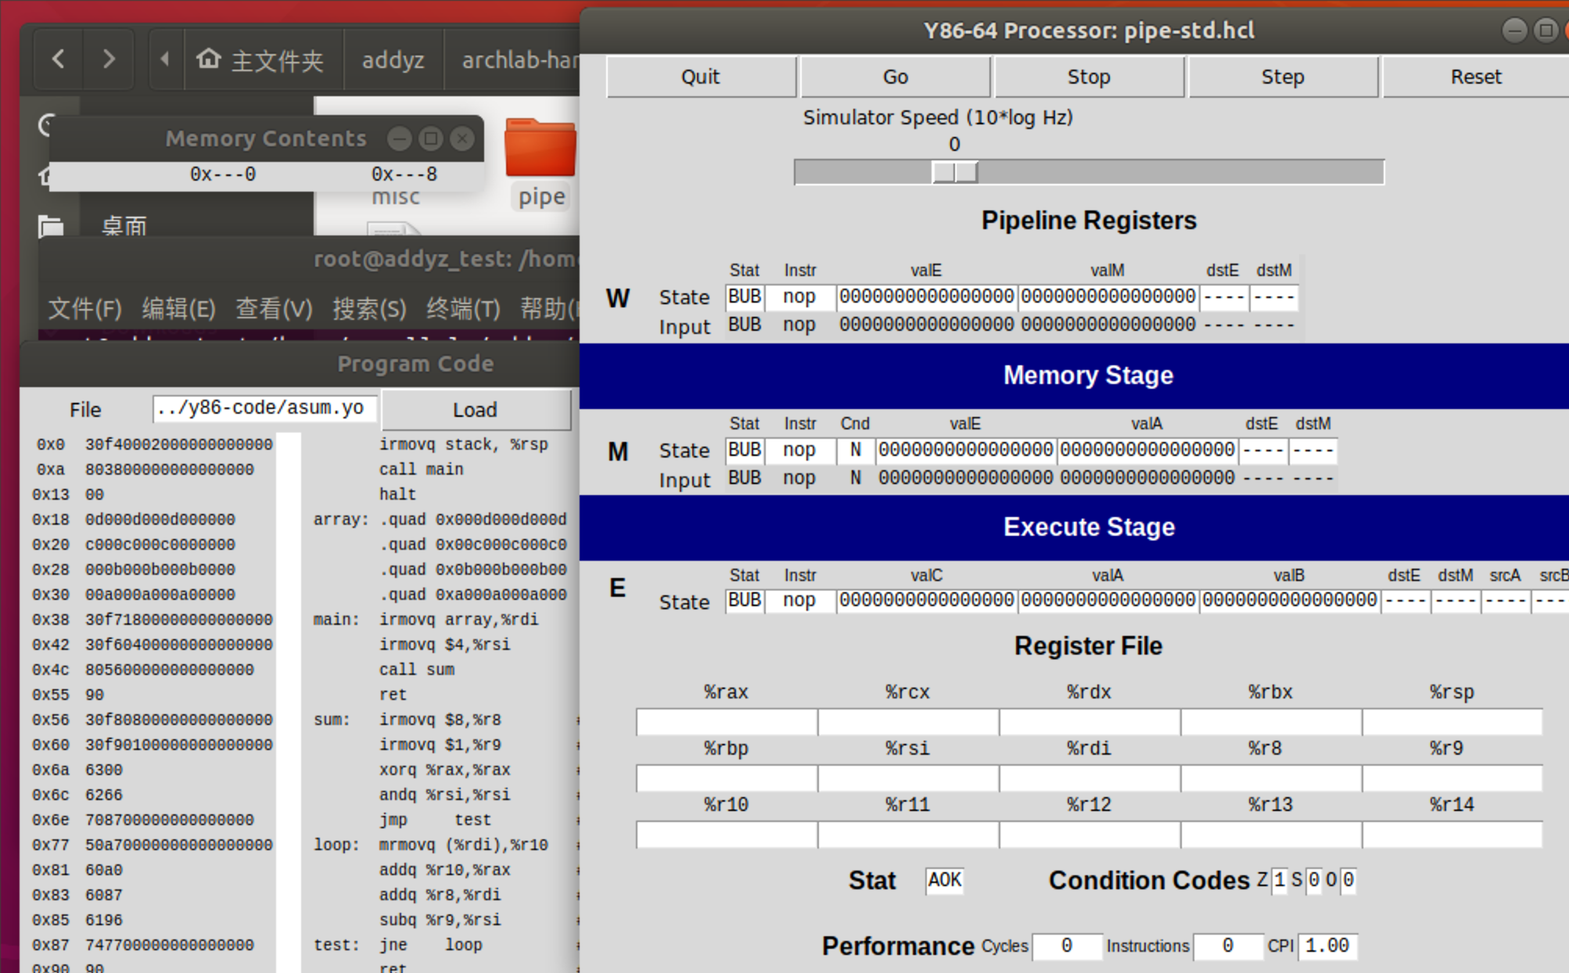
Task: Load asum.yo in the Program Code window
Action: 474,409
